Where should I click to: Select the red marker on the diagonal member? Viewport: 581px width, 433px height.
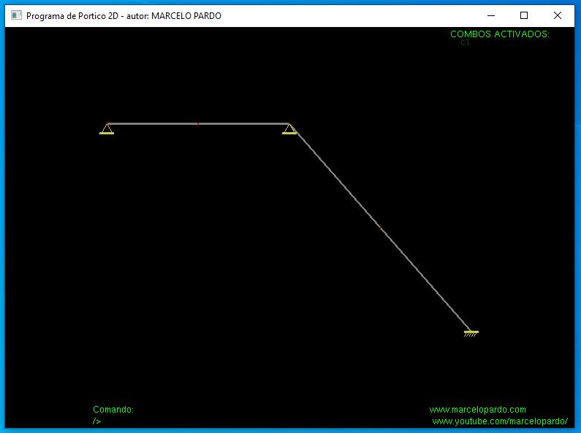click(x=379, y=227)
